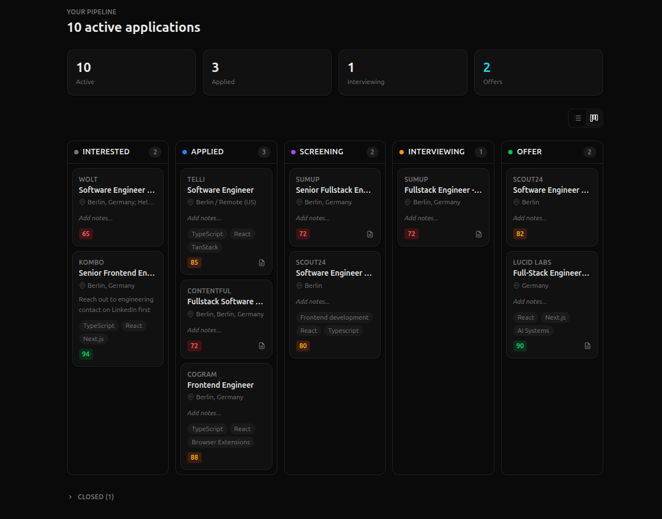Switch to kanban board view
Viewport: 662px width, 519px height.
[x=594, y=118]
